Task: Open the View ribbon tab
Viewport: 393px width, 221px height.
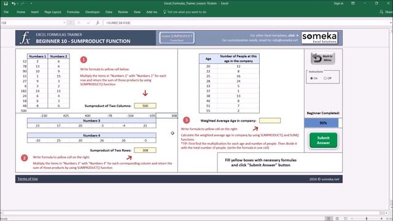Action: pos(137,12)
